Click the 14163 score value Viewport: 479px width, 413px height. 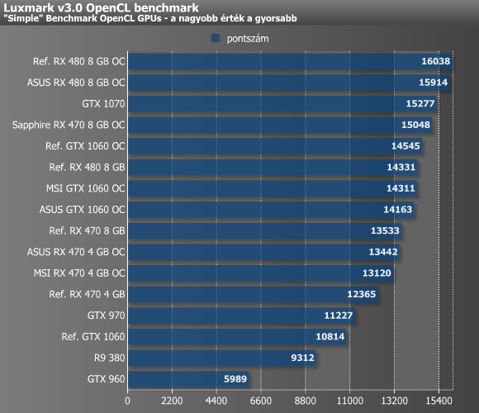pos(398,210)
